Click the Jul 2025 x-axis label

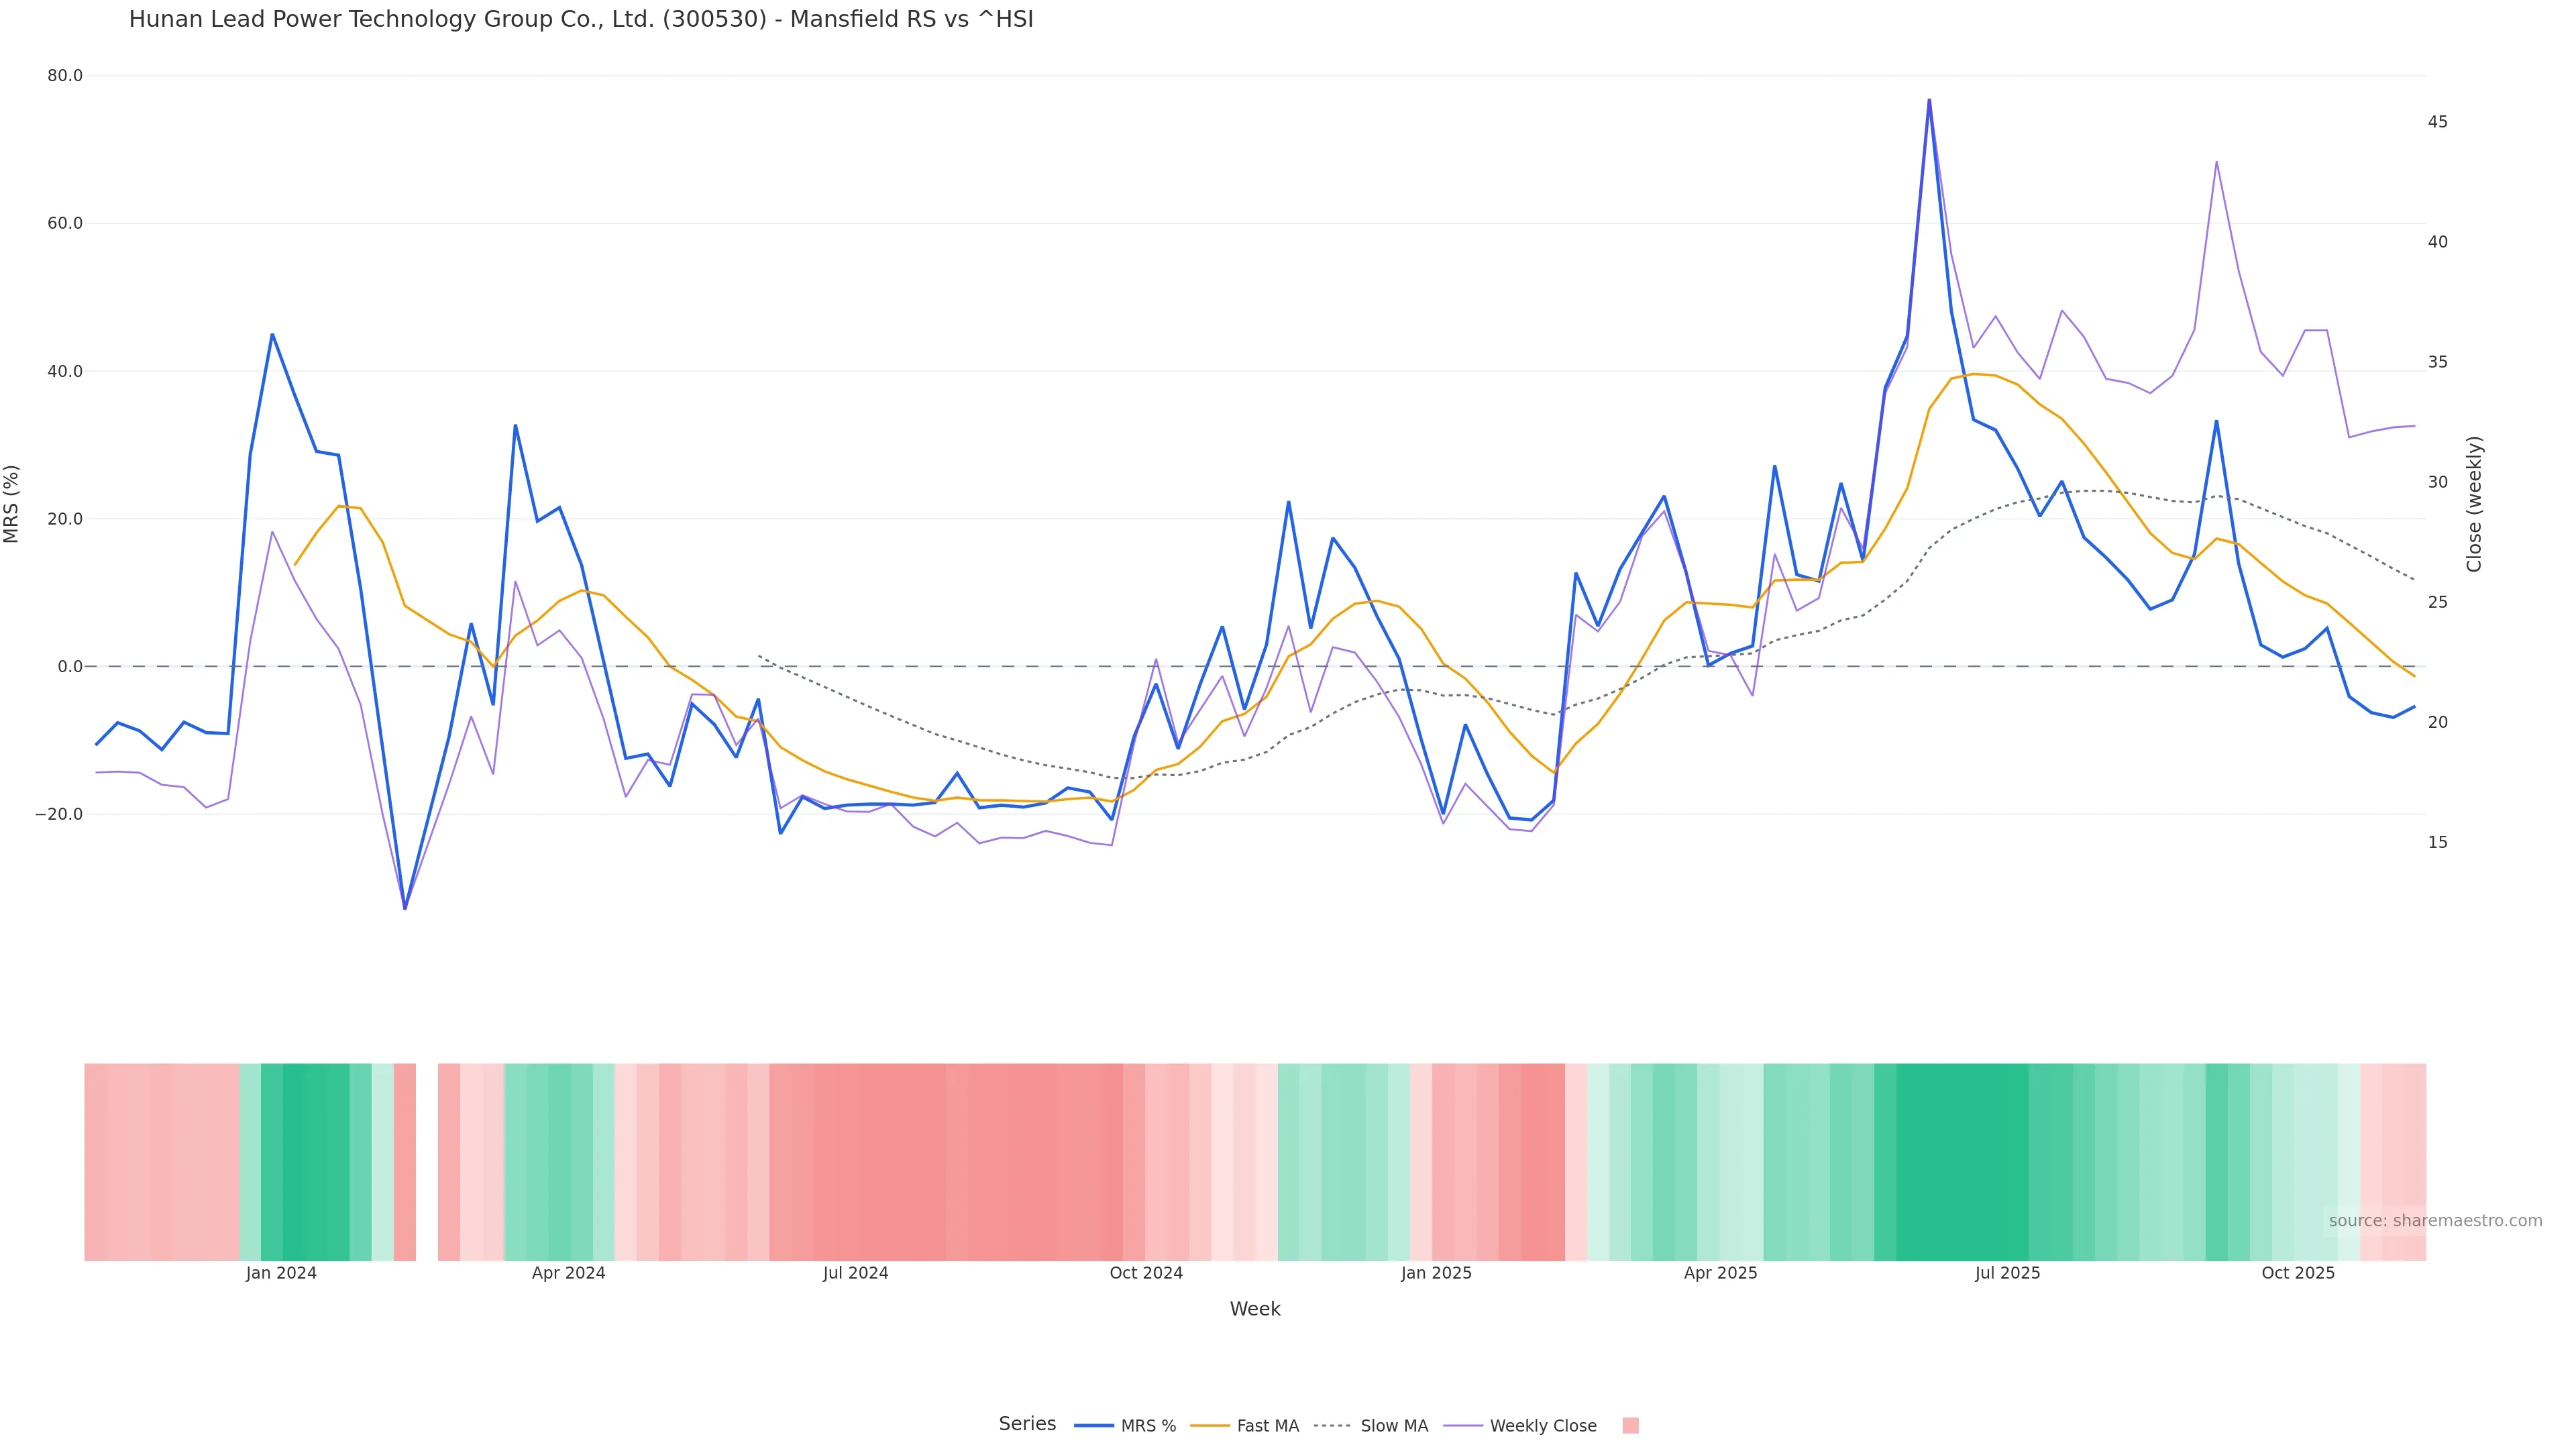[x=2007, y=1273]
